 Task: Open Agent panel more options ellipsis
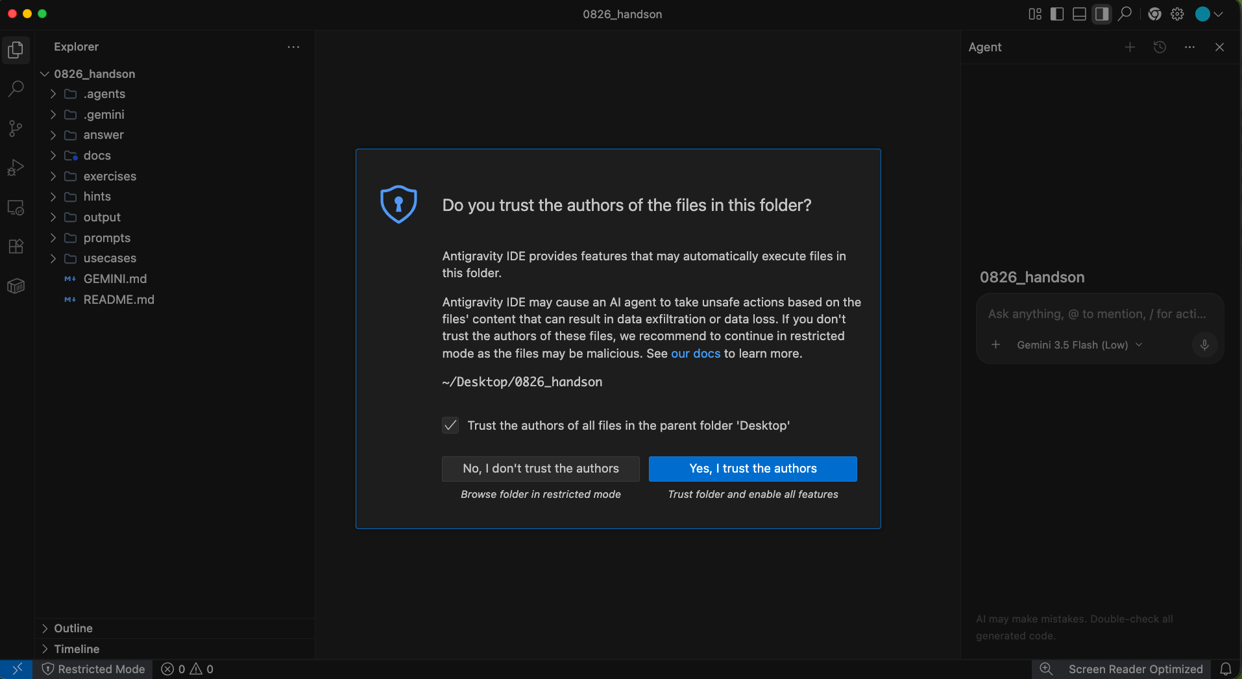tap(1189, 47)
